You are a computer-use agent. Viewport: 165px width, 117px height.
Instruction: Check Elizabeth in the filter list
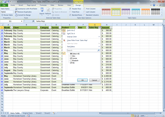click(71, 61)
